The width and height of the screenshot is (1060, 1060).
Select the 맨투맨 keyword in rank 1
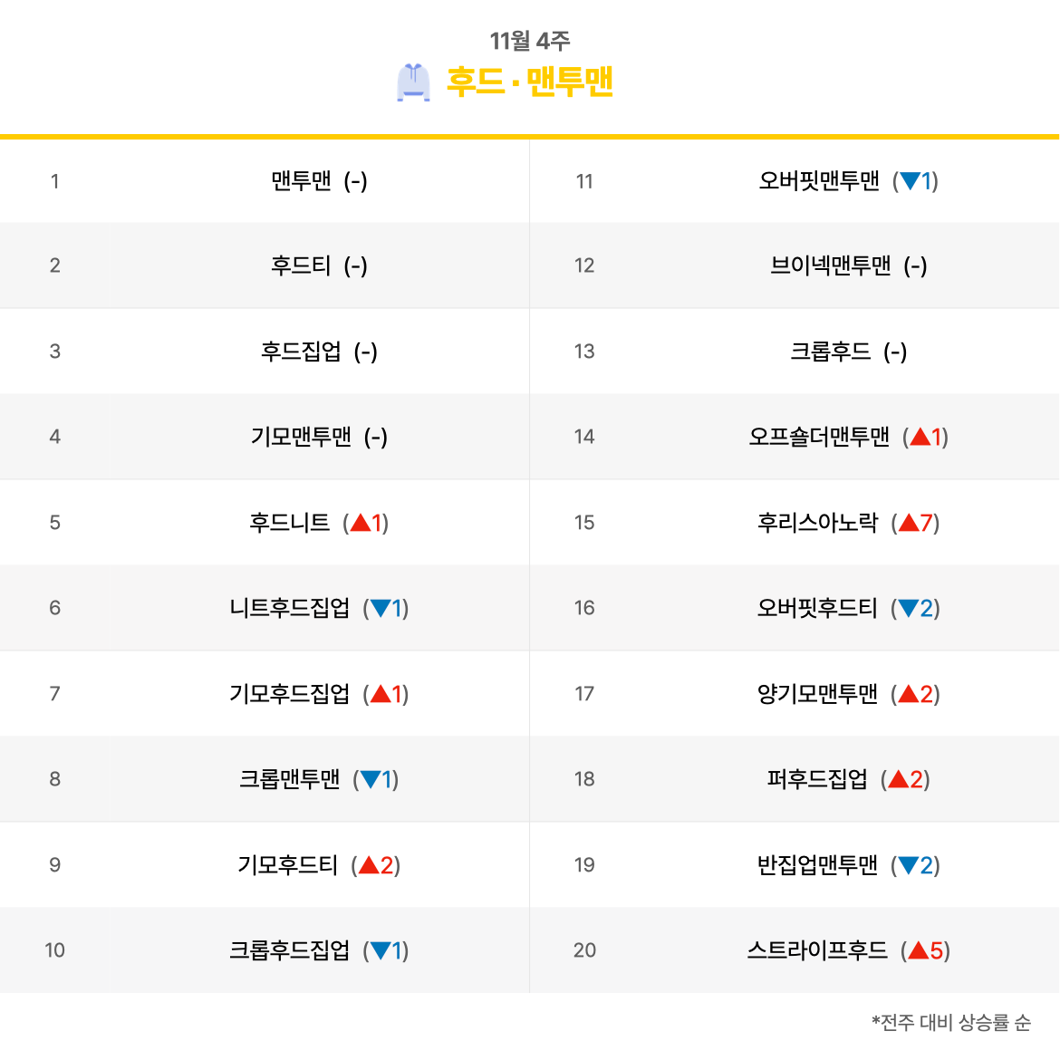coord(301,181)
